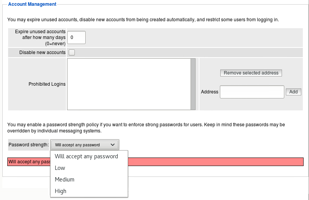
Task: Click the "Disable new accounts" label text
Action: tap(42, 53)
